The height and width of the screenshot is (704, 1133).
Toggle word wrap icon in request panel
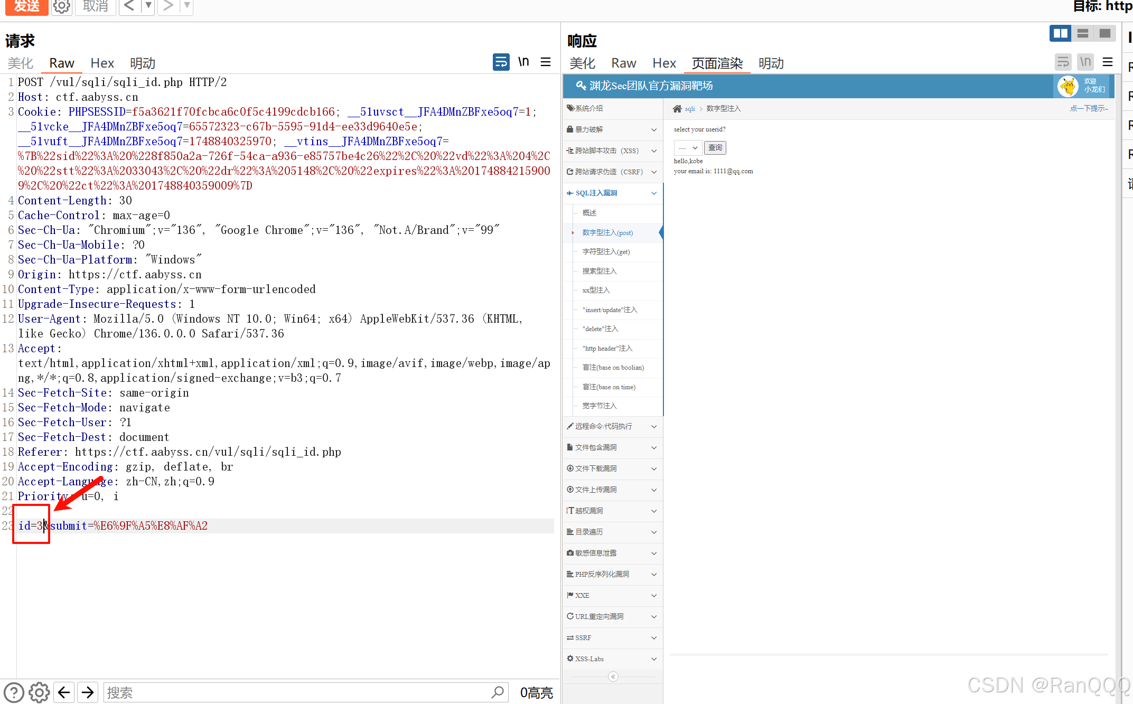coord(501,62)
